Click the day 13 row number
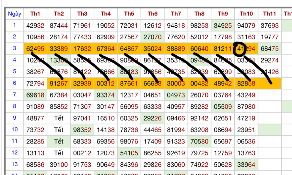292x175 pixels. click(14, 164)
